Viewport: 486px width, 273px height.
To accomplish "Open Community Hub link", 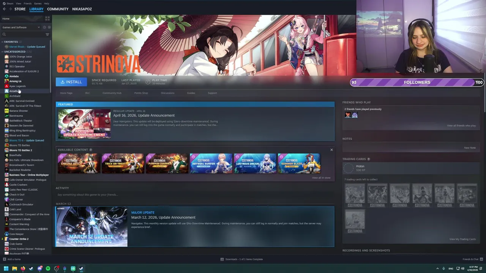I will (x=112, y=93).
